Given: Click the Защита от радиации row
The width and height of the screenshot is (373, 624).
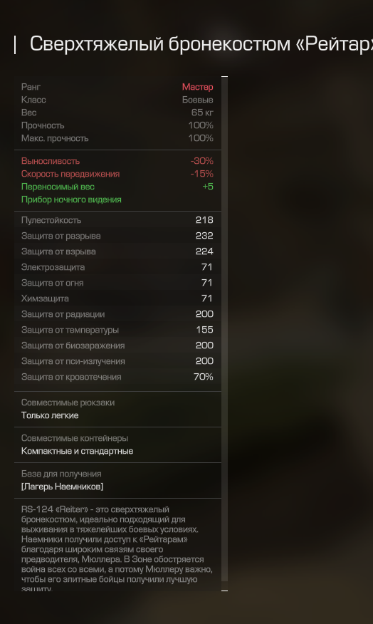Looking at the screenshot, I should (117, 314).
